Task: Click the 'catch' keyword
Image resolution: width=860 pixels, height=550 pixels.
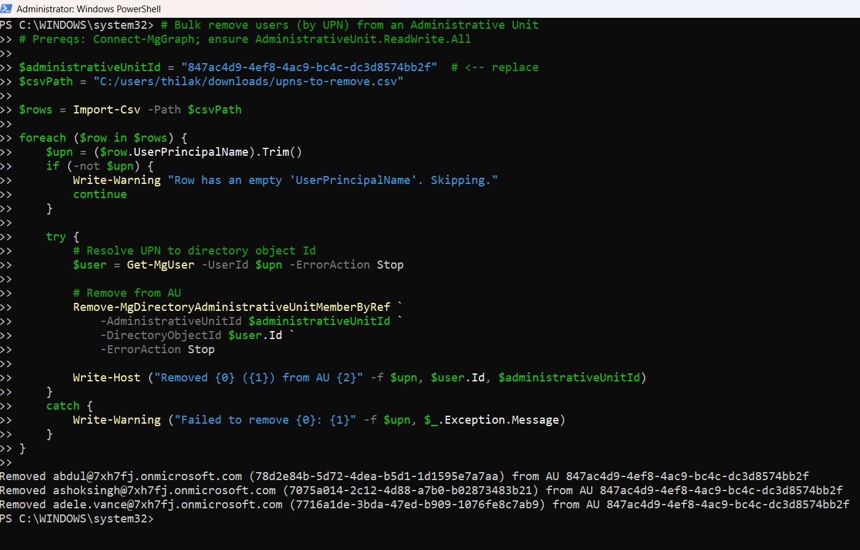Action: point(63,406)
